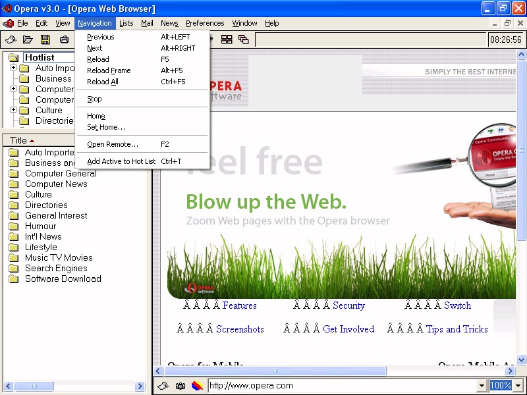The height and width of the screenshot is (395, 527).
Task: Follow the Security link
Action: tap(349, 305)
